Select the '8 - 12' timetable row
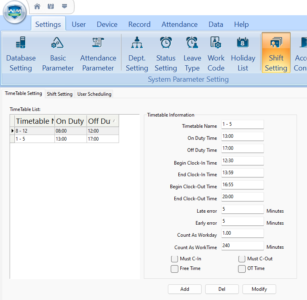This screenshot has width=307, height=300. click(65, 131)
